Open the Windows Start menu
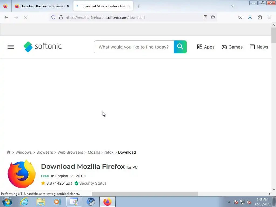The image size is (276, 207). [x=7, y=202]
